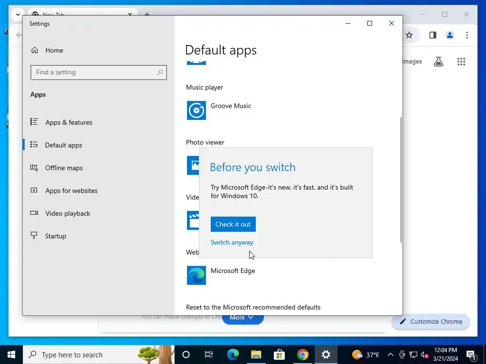Open Google apps grid in Chrome
Screen dimensions: 486x364
point(461,62)
